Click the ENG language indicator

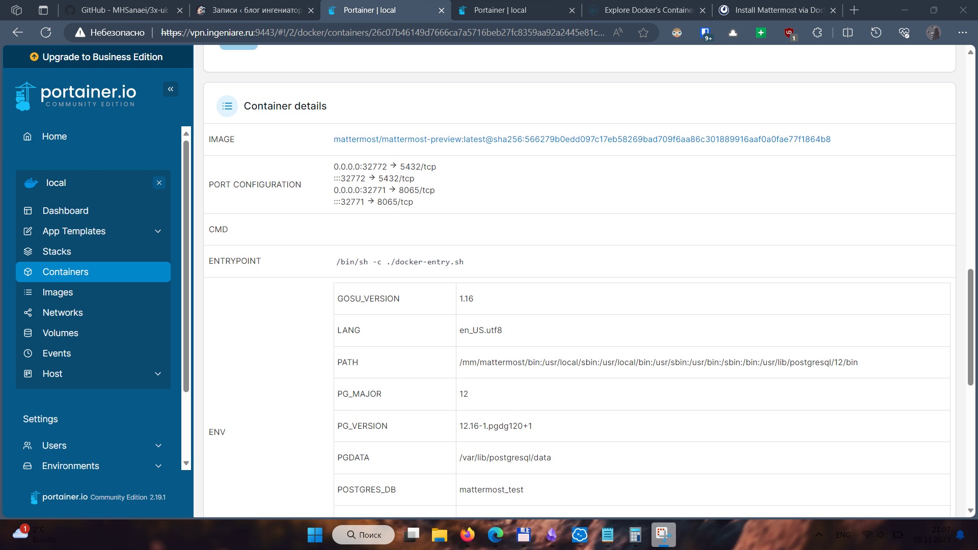[x=843, y=535]
